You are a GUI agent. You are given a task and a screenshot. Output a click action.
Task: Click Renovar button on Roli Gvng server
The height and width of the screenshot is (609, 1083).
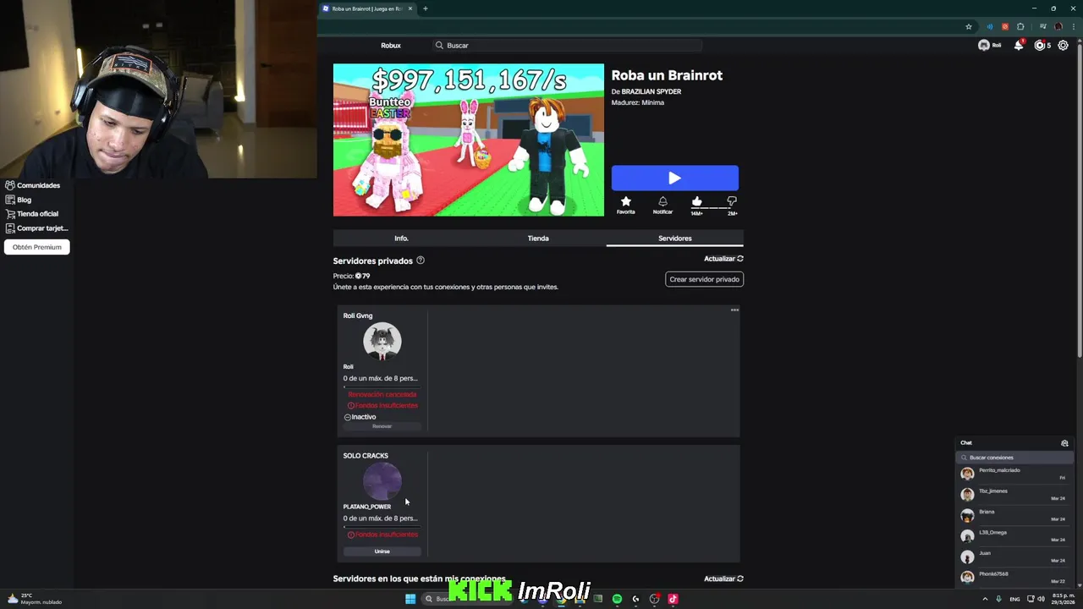click(382, 426)
